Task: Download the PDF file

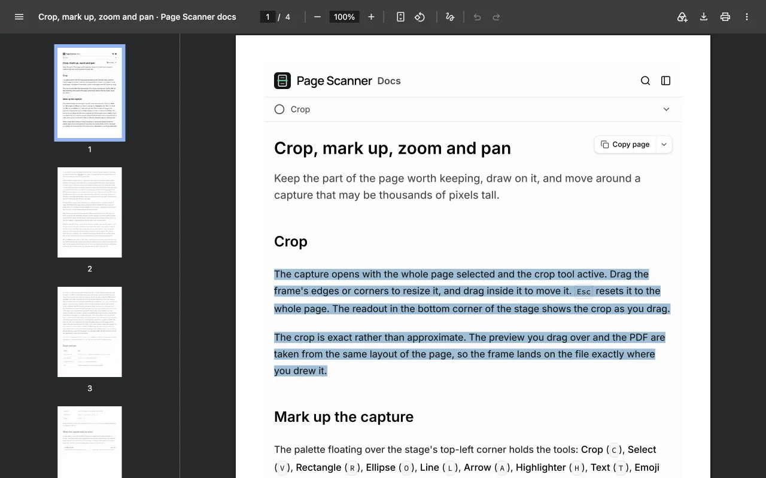Action: (x=704, y=17)
